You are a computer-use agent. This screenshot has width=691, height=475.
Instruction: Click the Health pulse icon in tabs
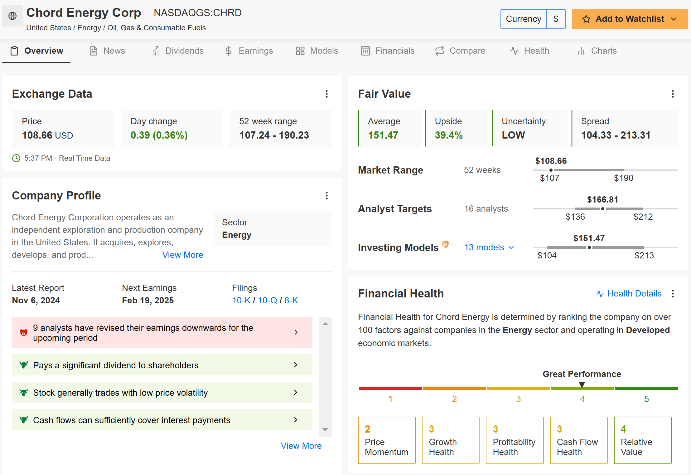[x=514, y=51]
